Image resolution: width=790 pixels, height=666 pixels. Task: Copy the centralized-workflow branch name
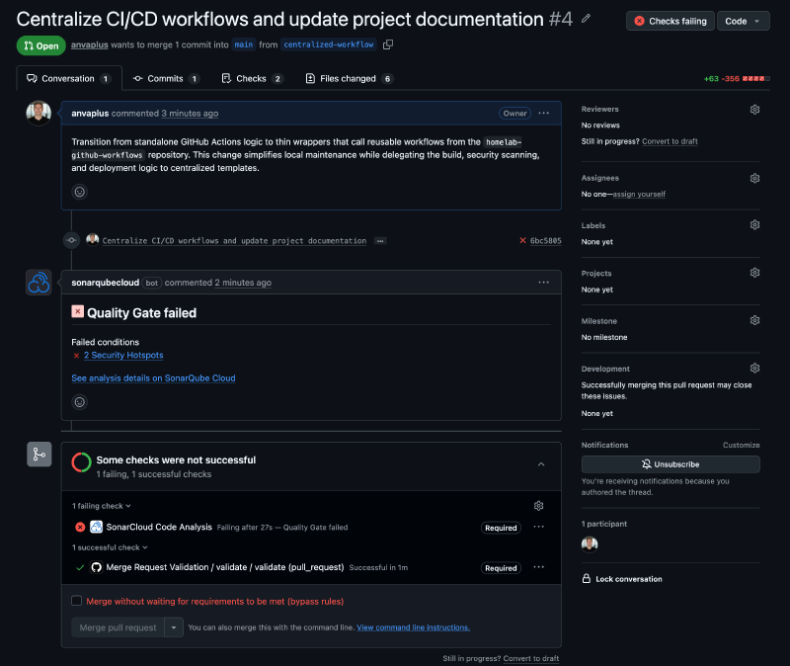click(x=388, y=44)
